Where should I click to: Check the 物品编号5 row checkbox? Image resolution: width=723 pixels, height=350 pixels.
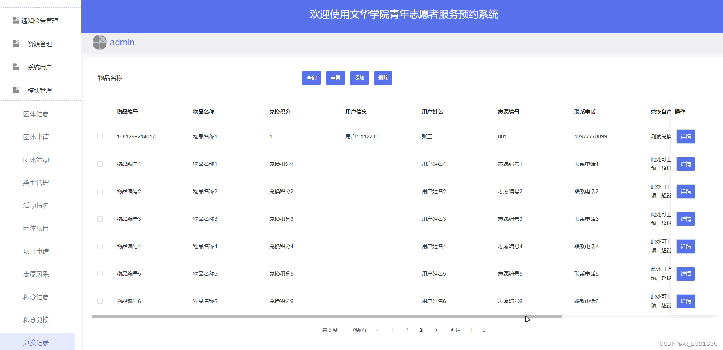pyautogui.click(x=100, y=274)
